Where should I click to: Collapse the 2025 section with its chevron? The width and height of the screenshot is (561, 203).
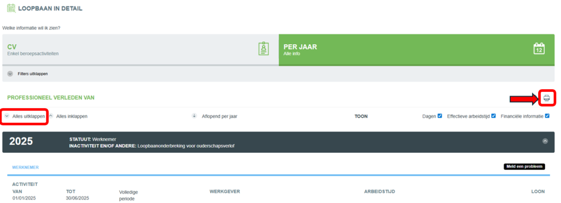pyautogui.click(x=545, y=142)
